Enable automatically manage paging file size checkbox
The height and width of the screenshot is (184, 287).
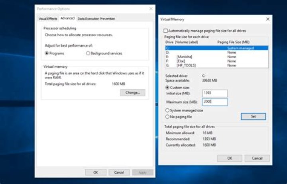click(165, 31)
